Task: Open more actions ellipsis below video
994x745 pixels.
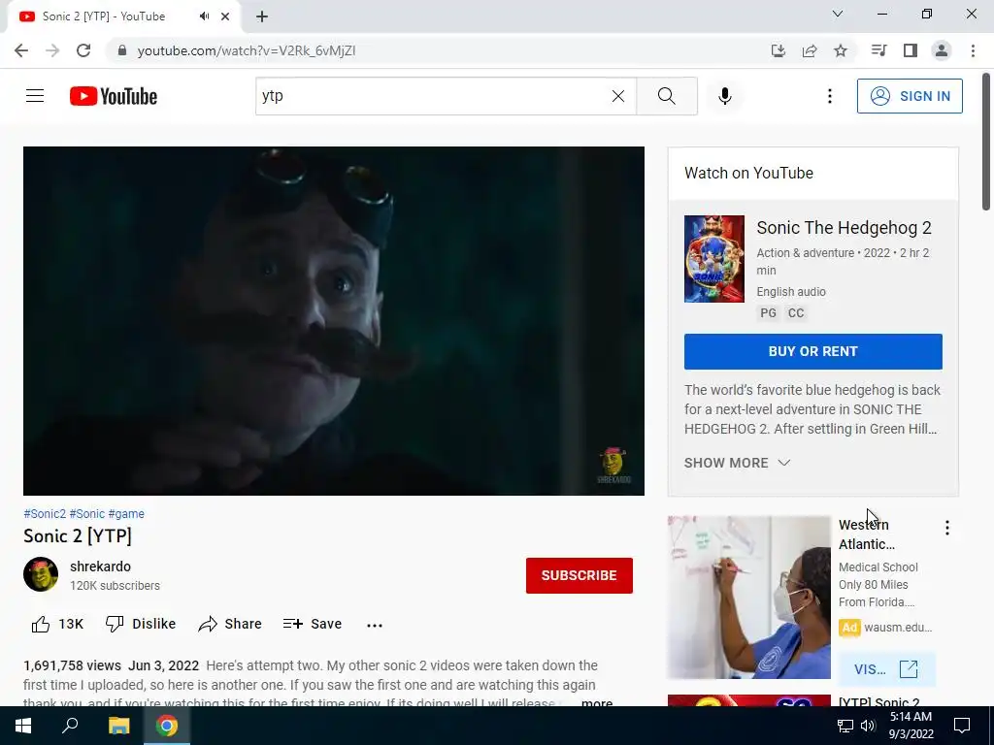Action: (375, 625)
